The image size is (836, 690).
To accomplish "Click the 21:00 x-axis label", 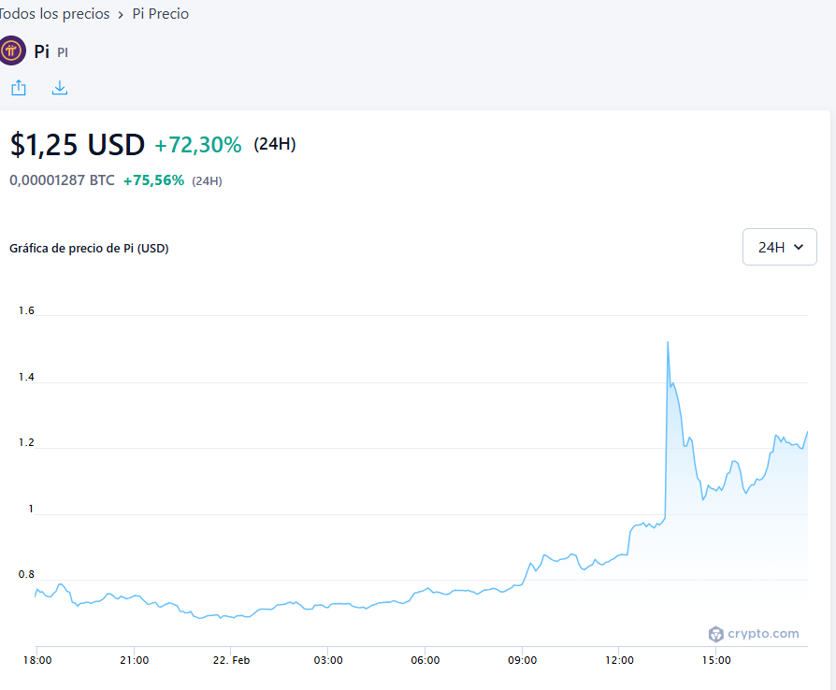I will (x=135, y=660).
